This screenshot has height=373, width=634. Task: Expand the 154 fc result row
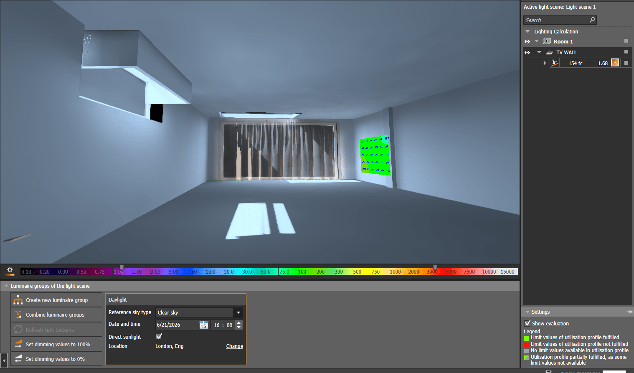pos(545,63)
